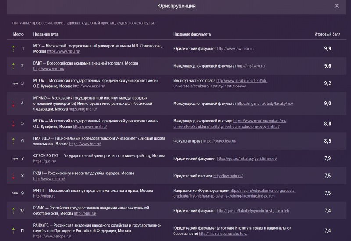Open the http://mipp.ru university link
This screenshot has width=351, height=241.
tap(44, 196)
